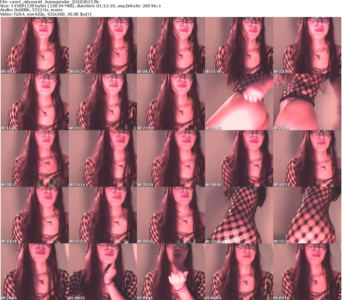
Task: Select the thumbnail stamped 00:11:06
Action: click(x=239, y=45)
